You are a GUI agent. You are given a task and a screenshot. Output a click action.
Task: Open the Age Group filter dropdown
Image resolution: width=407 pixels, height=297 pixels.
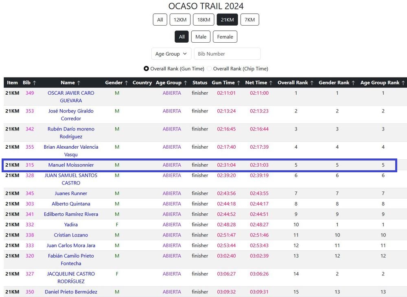[171, 54]
